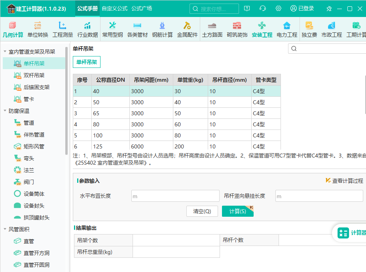Open the 钢筋计算 rebar calculation category
This screenshot has height=272, width=366.
coord(162,30)
